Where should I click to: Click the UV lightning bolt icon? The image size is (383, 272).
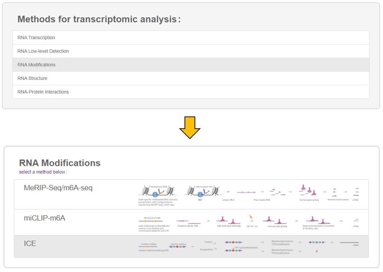(251, 218)
